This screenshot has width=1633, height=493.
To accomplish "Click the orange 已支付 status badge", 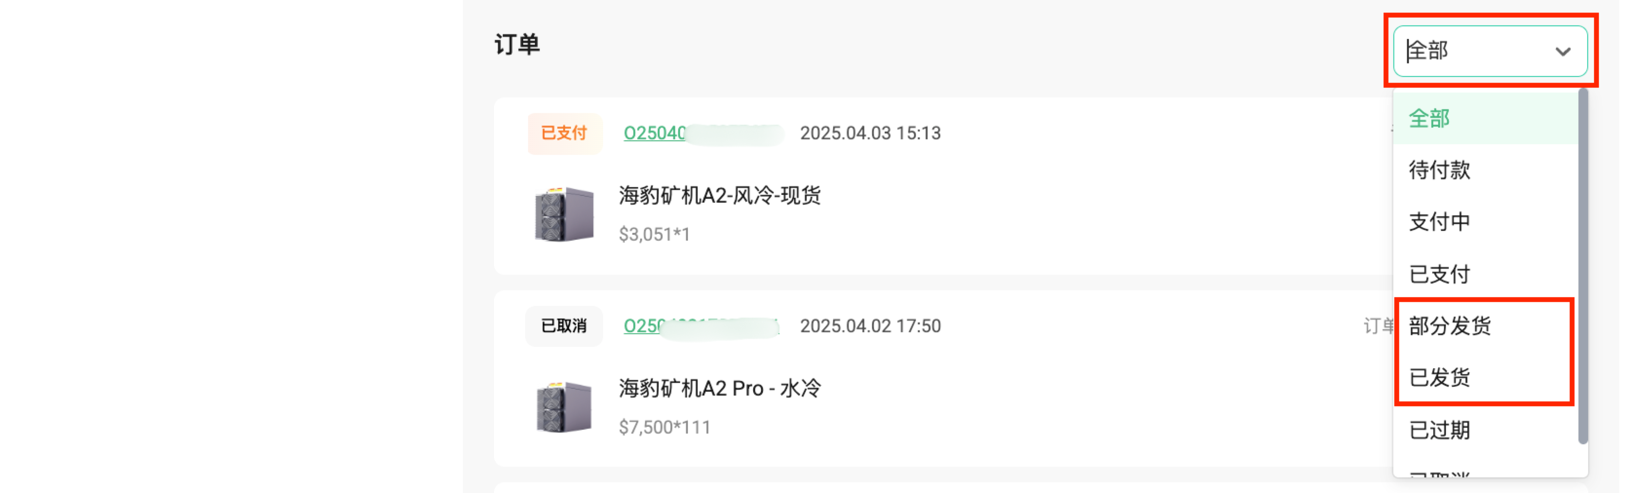I will point(564,133).
